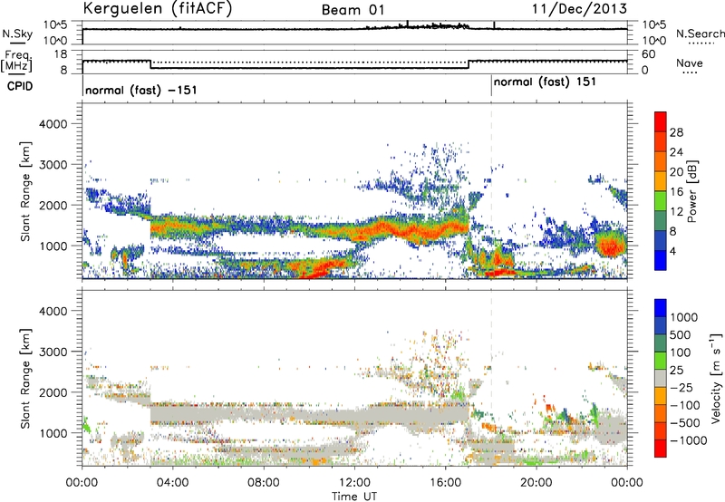Click the gray -25 to 25 Velocity color bar segment
The image size is (725, 502).
click(661, 378)
